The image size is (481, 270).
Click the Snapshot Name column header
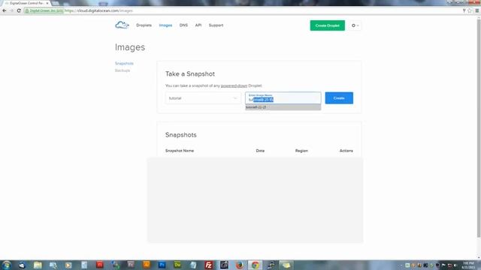pyautogui.click(x=180, y=151)
